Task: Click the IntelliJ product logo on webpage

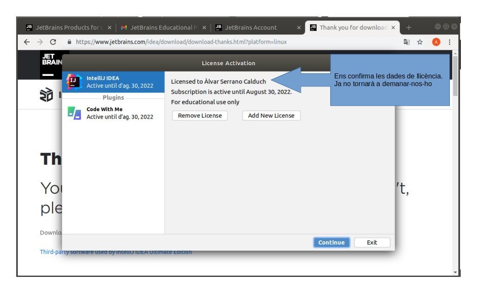Action: 47,95
